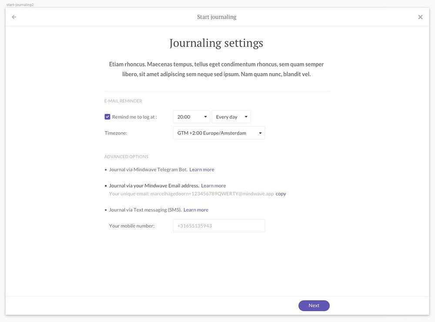Toggle the Remind me to log checkbox

107,117
